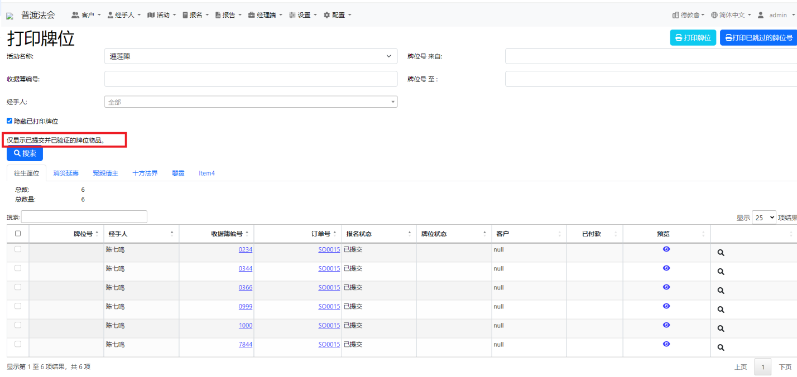The width and height of the screenshot is (797, 377).
Task: Open receipt book link 0234
Action: [246, 250]
